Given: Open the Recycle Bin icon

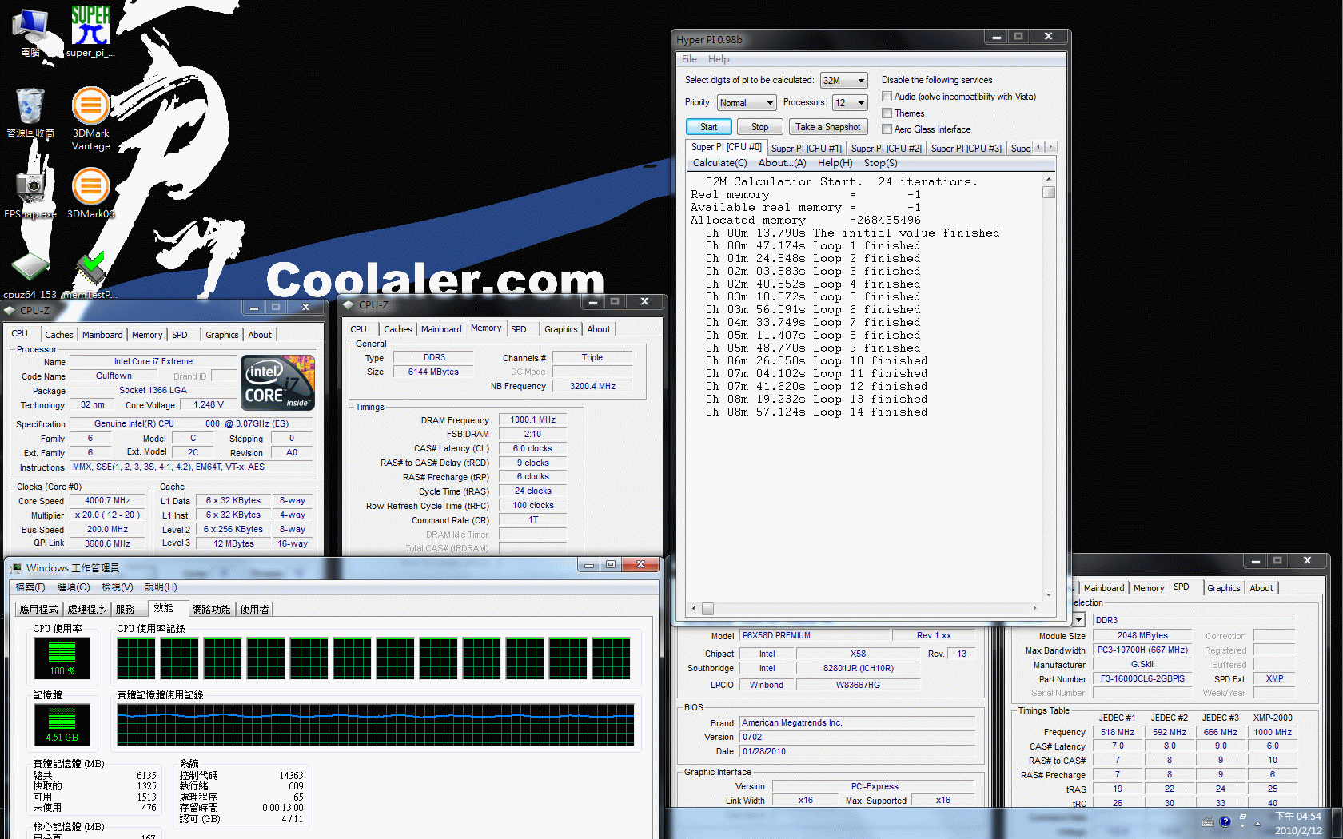Looking at the screenshot, I should click(30, 113).
